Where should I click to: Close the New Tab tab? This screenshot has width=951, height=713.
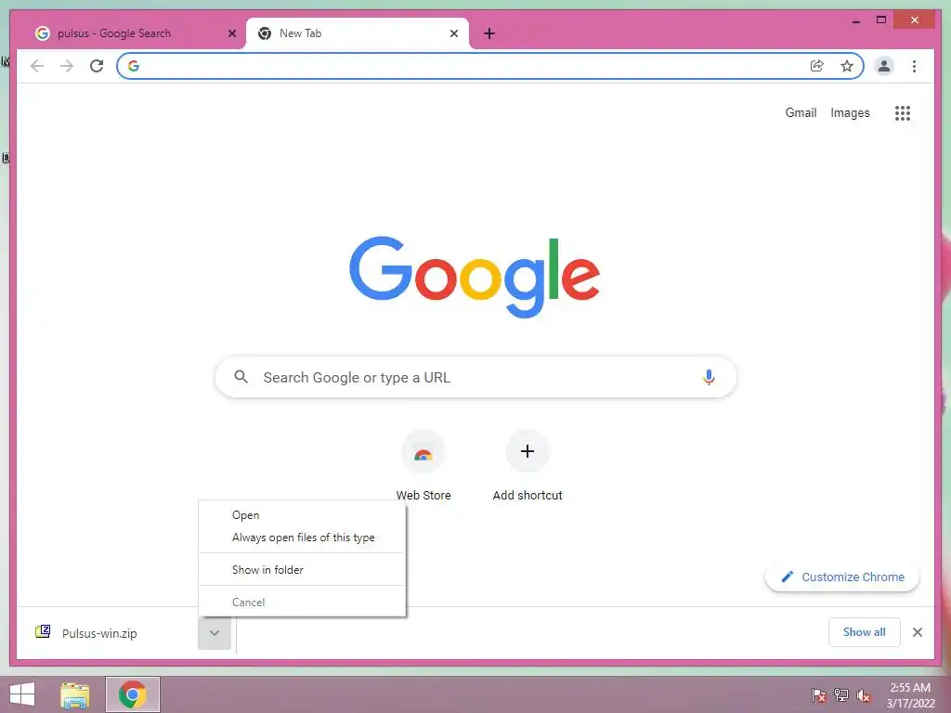[453, 33]
